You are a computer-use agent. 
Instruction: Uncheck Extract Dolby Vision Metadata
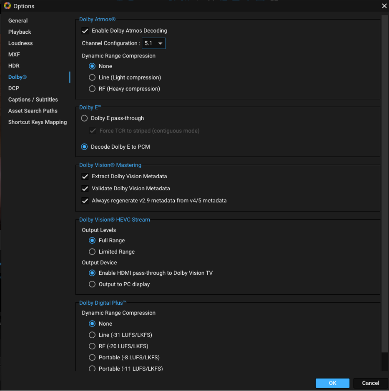coord(85,176)
